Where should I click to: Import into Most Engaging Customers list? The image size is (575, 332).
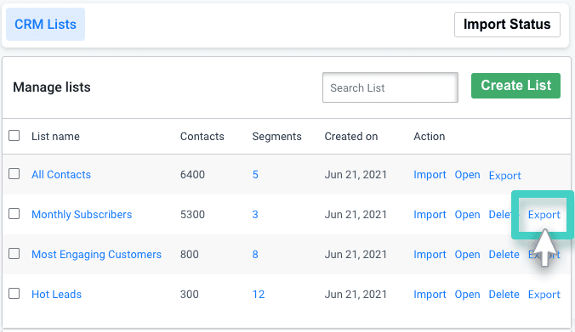(430, 255)
